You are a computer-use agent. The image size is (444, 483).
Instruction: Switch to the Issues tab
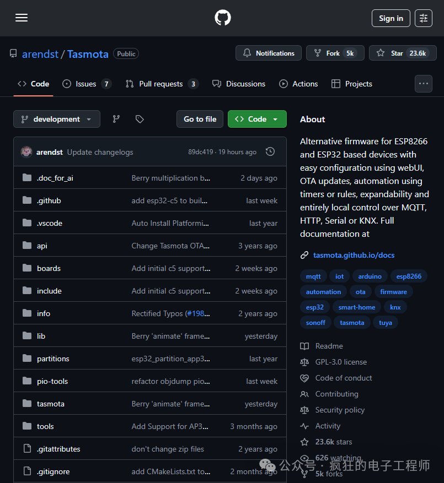click(87, 84)
